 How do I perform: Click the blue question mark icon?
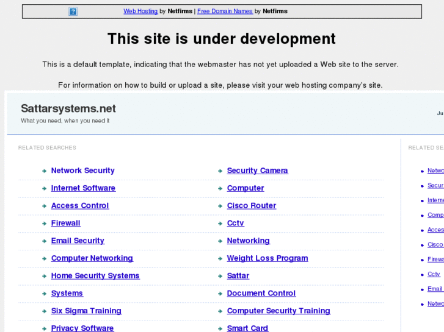click(73, 12)
